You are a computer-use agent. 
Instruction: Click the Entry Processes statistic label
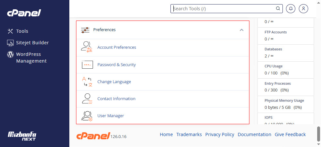[278, 83]
